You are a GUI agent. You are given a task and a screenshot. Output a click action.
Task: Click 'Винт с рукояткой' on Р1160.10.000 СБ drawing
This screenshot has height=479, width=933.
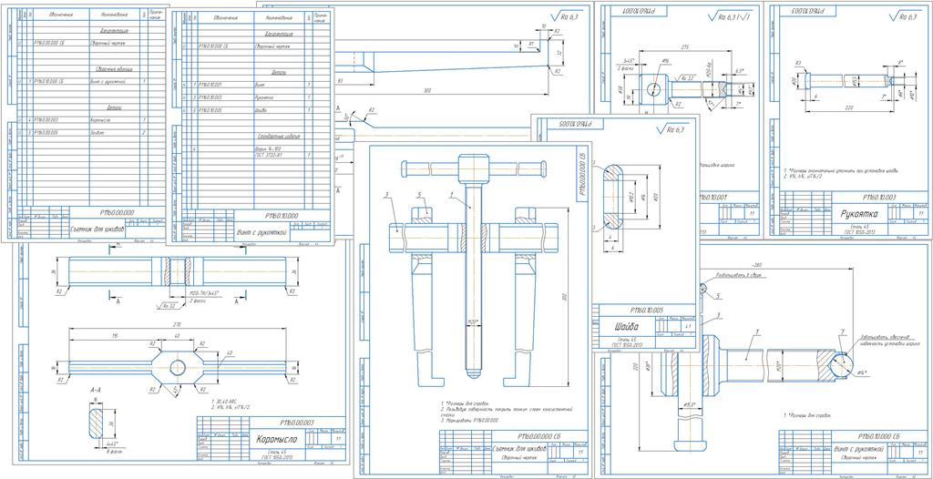coord(857,447)
